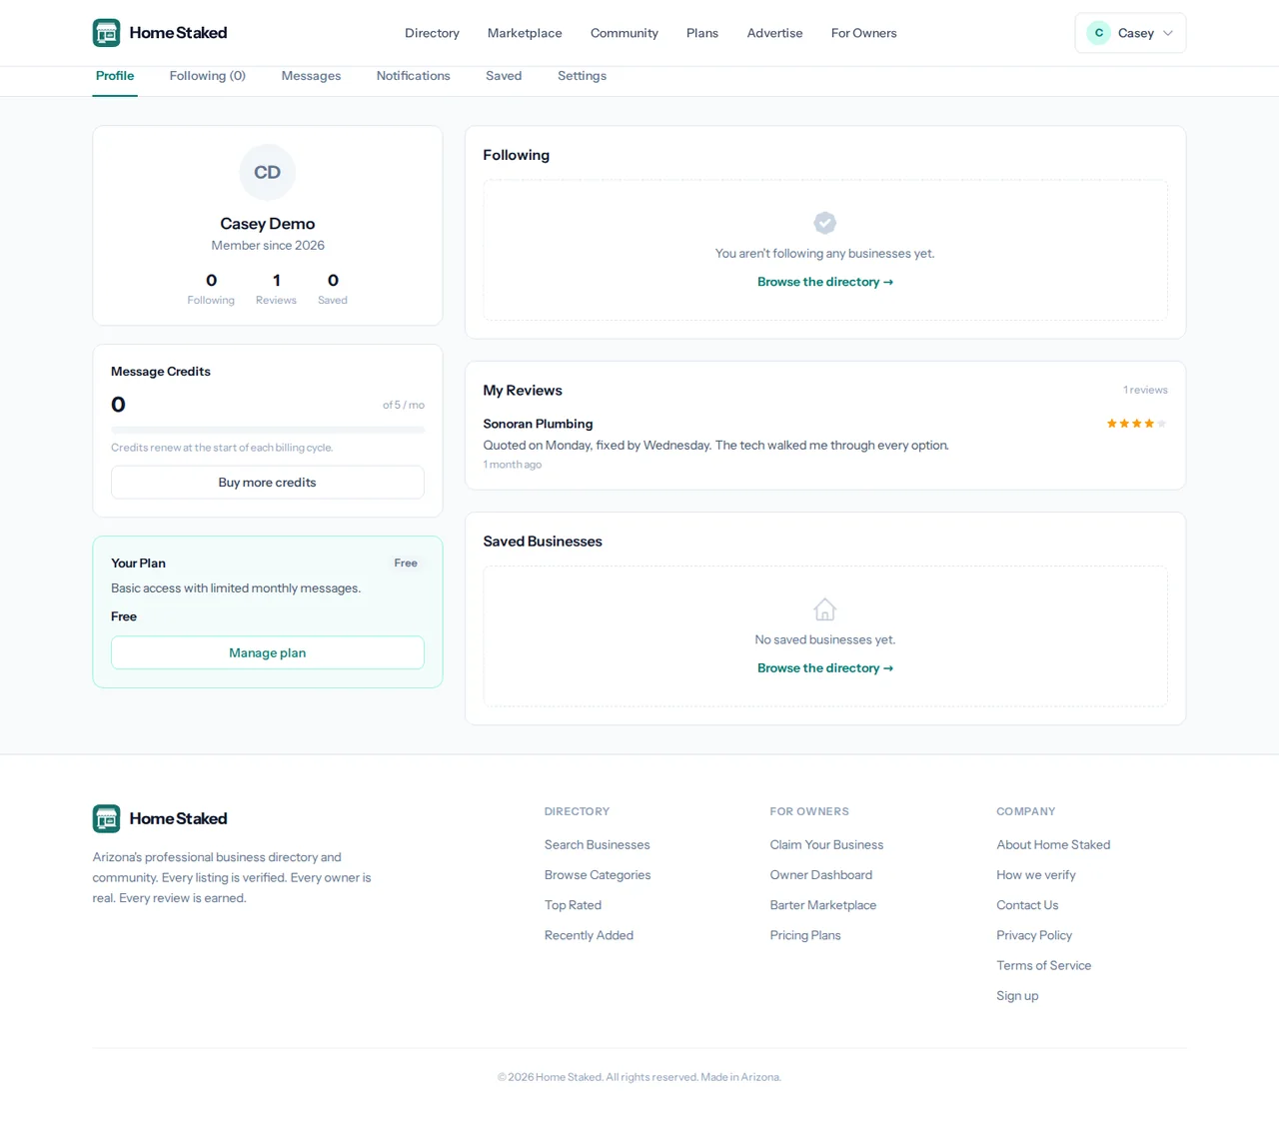The width and height of the screenshot is (1279, 1134).
Task: Click the Saved count on profile card
Action: pyautogui.click(x=333, y=289)
